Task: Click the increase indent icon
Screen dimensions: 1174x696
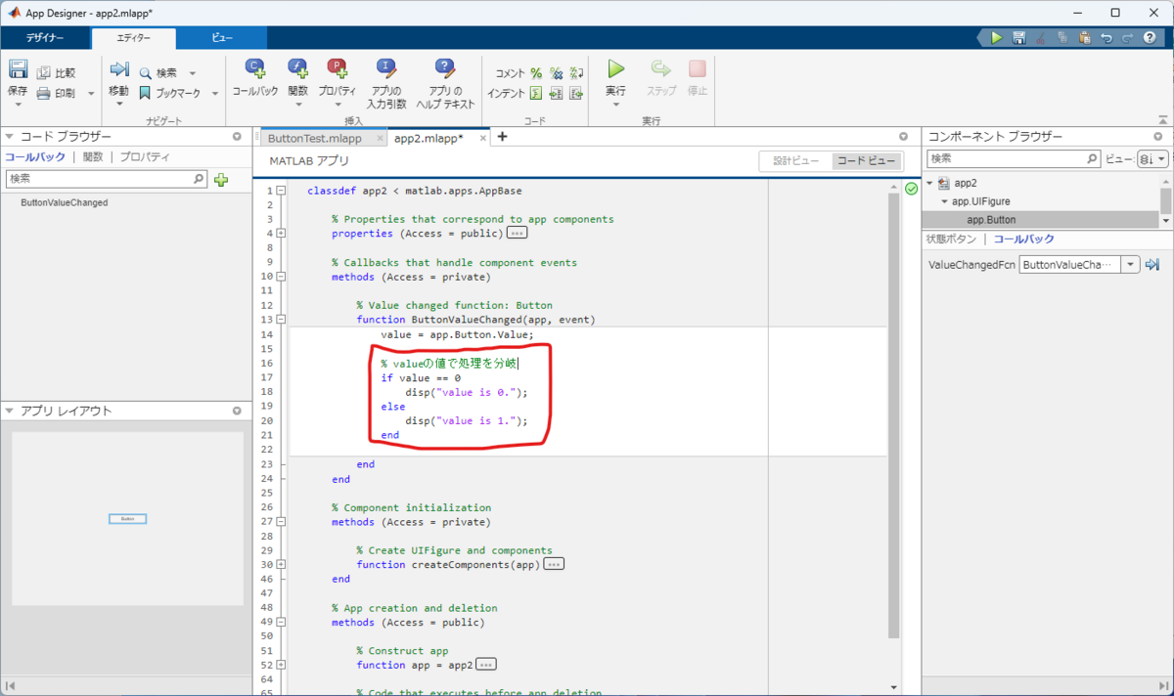Action: tap(576, 94)
